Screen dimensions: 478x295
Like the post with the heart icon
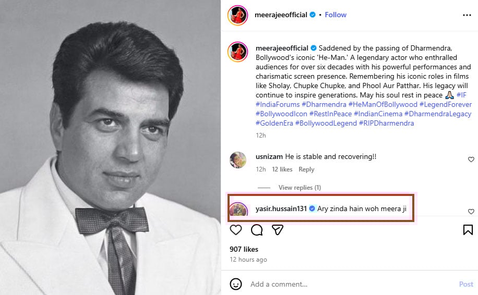[236, 230]
